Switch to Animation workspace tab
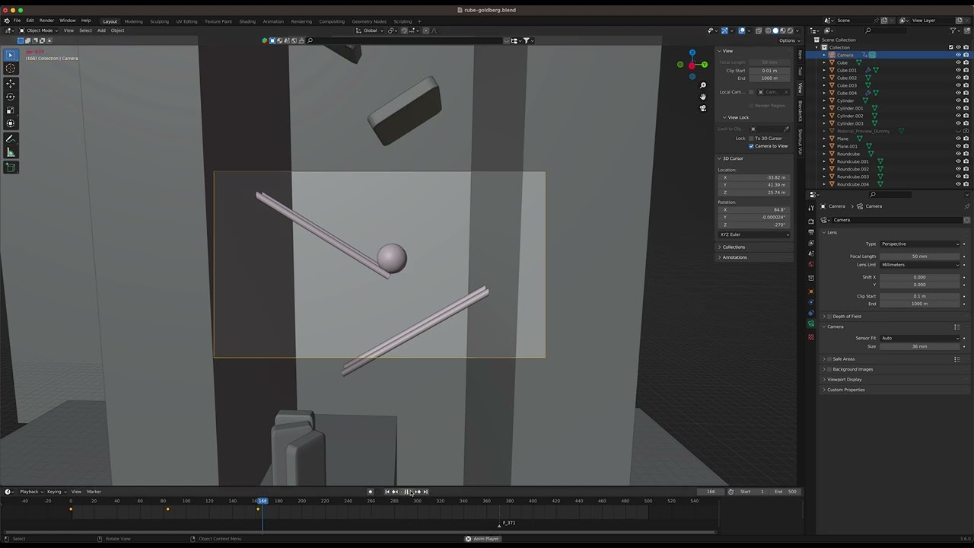 [273, 21]
